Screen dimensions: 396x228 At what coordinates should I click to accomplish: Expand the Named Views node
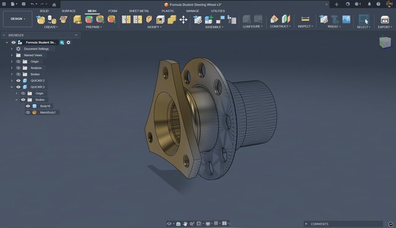click(12, 55)
